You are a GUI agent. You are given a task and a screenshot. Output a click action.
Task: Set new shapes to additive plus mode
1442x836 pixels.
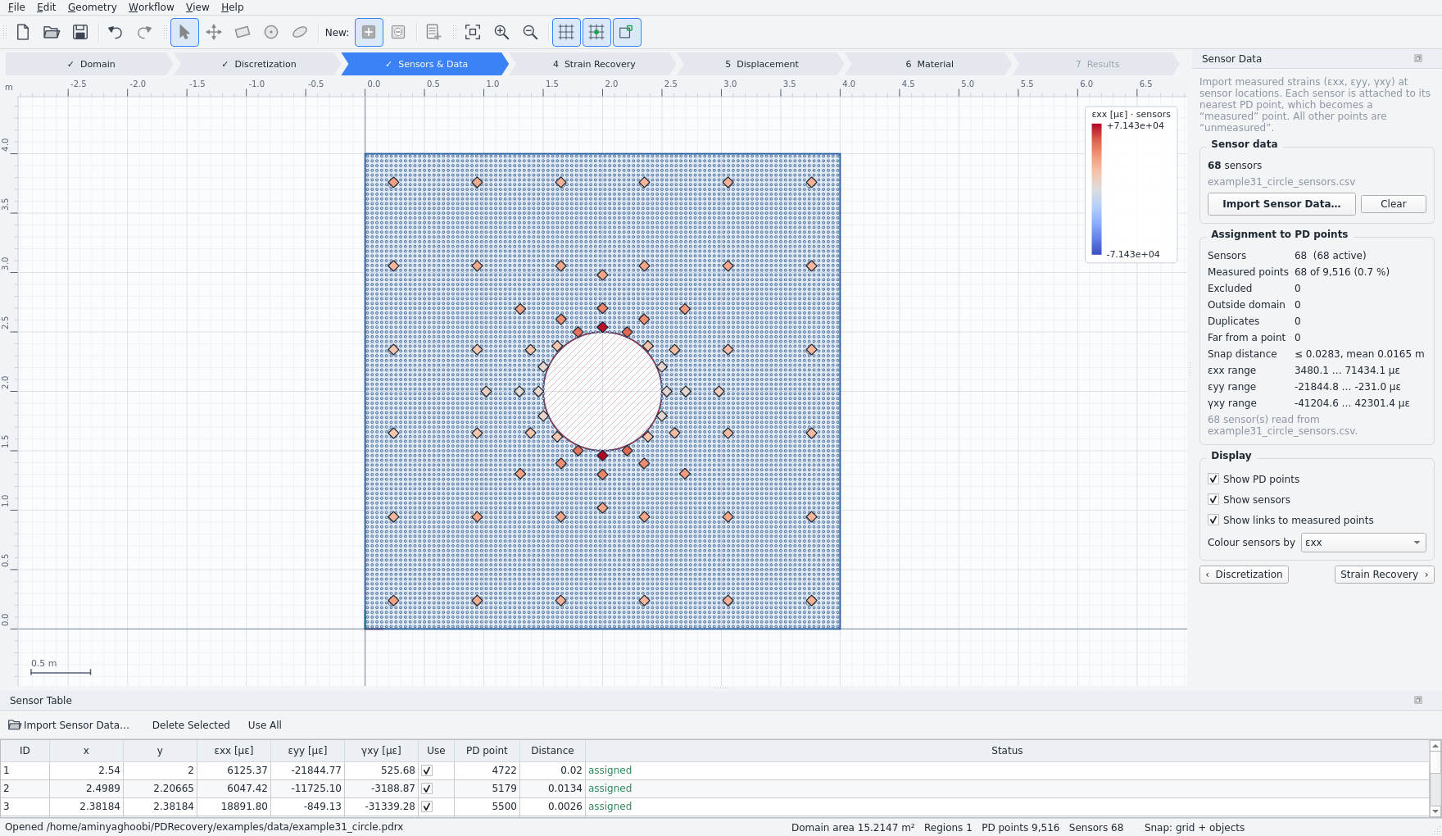point(369,32)
